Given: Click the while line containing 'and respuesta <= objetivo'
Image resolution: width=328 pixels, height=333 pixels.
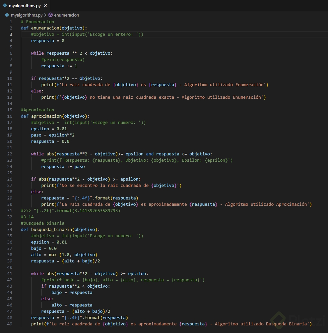Looking at the screenshot, I should (x=122, y=154).
